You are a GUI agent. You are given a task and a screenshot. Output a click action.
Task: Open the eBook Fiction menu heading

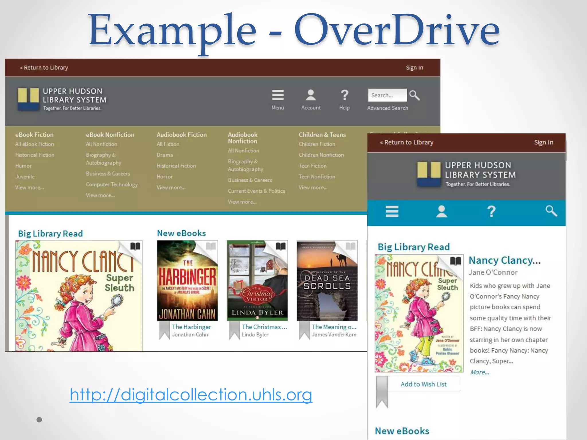click(x=34, y=135)
